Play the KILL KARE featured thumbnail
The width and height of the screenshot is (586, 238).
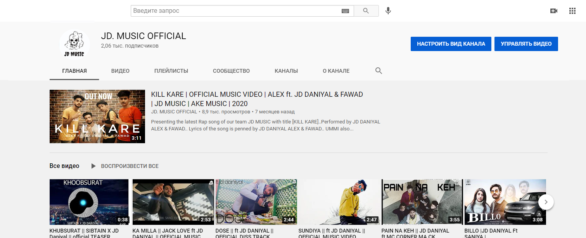click(x=97, y=116)
